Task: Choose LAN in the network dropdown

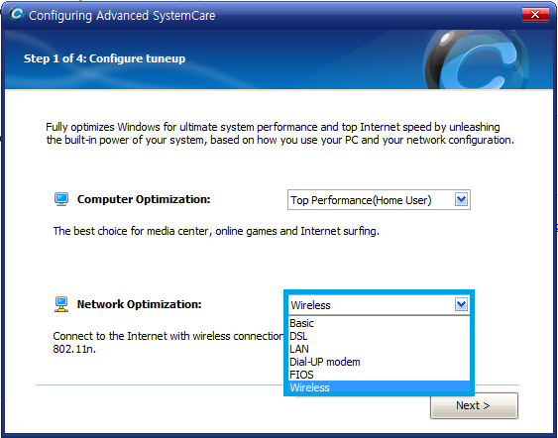Action: (x=379, y=349)
